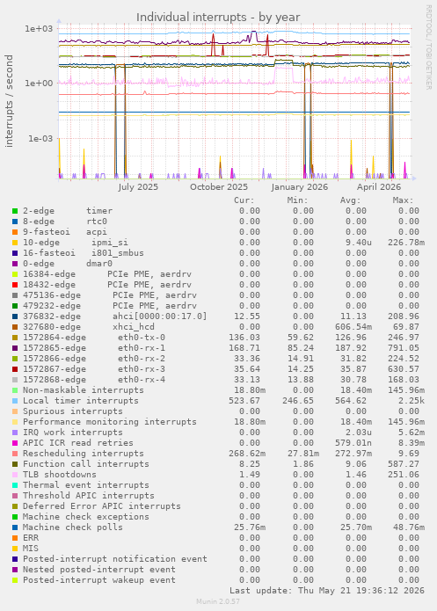The width and height of the screenshot is (437, 611).
Task: Click the 'Cur:' column header
Action: coord(244,200)
